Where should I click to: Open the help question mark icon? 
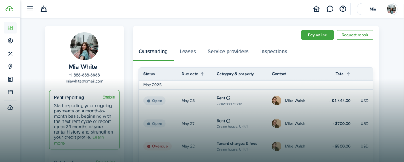(343, 9)
